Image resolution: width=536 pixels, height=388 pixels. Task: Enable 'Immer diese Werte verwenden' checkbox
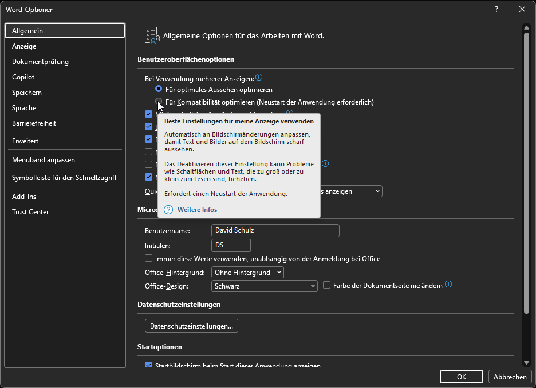click(x=149, y=259)
